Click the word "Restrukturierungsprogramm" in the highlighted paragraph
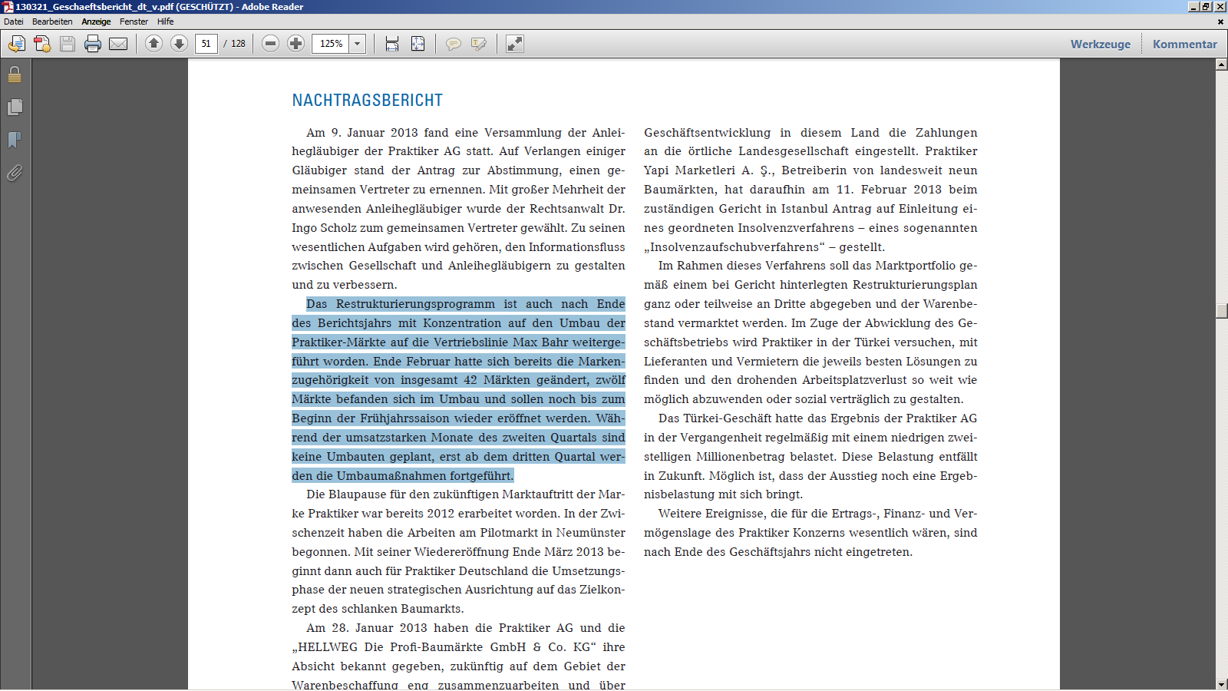Image resolution: width=1228 pixels, height=691 pixels. 415,304
